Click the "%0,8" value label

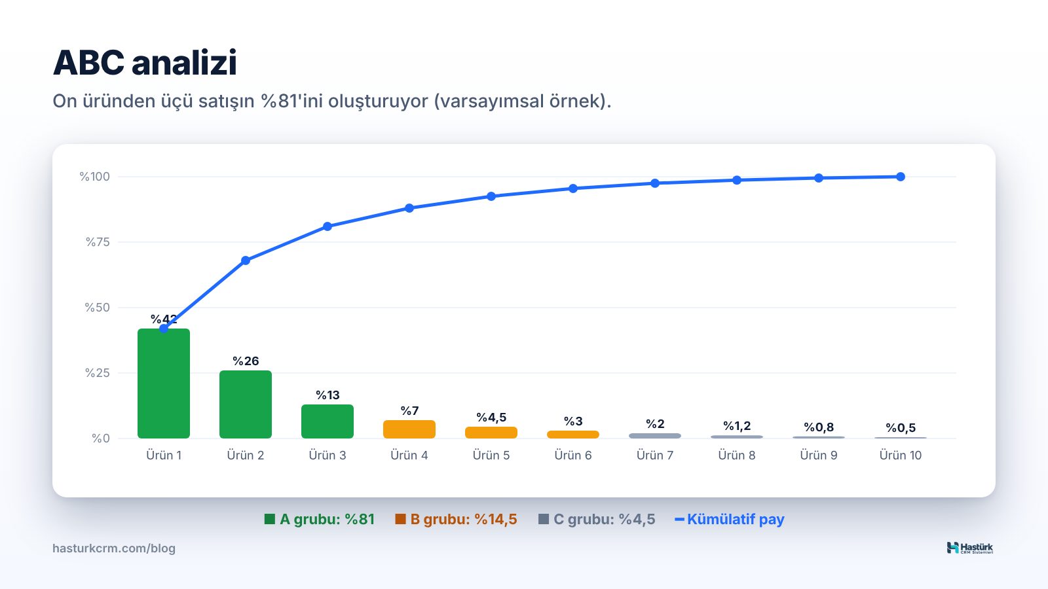click(x=819, y=427)
